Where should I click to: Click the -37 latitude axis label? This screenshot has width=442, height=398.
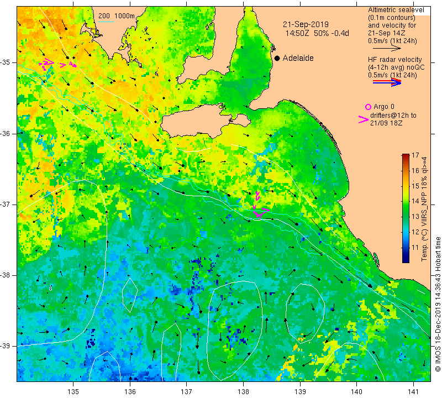[6, 204]
